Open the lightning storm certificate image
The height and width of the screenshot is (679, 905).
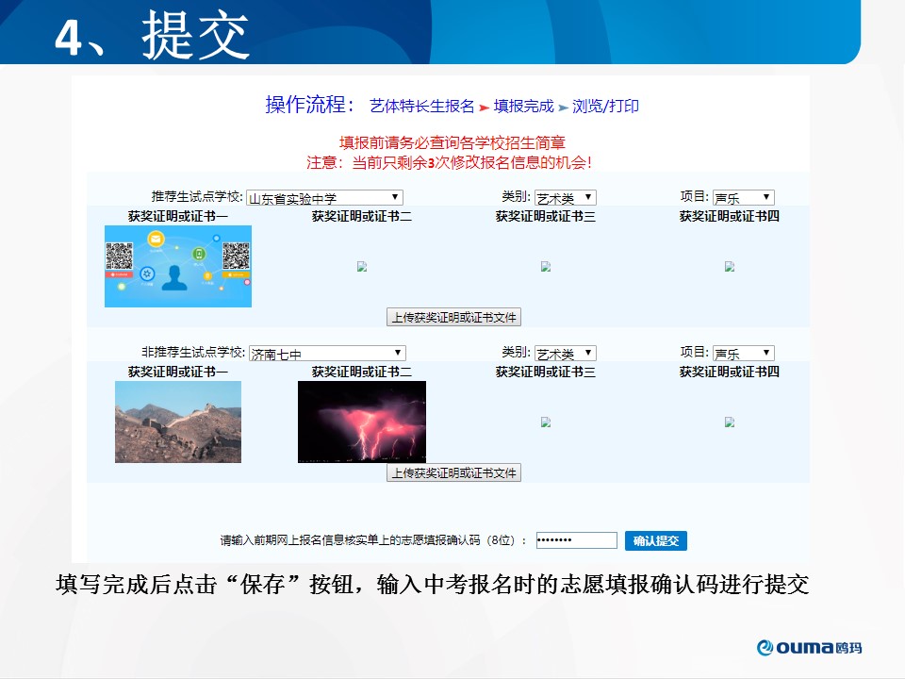click(362, 422)
